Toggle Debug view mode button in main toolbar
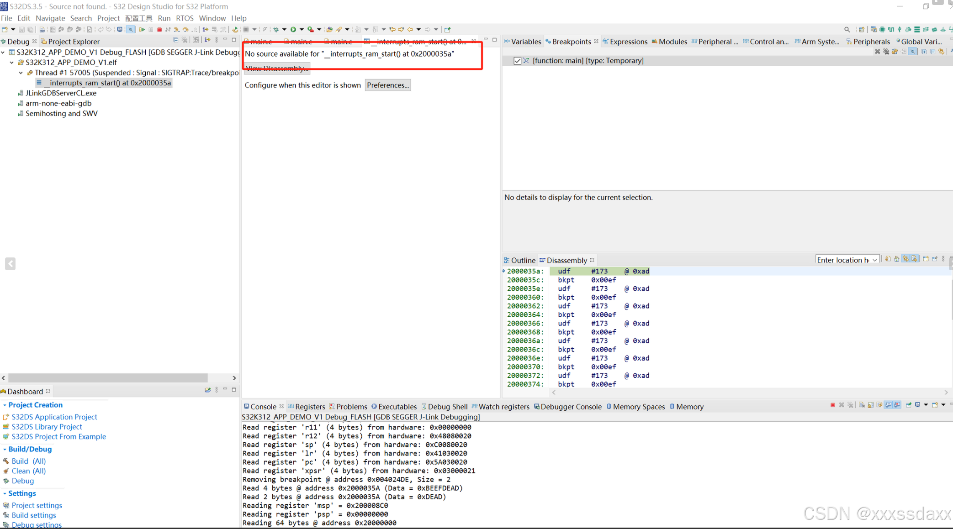 point(120,30)
